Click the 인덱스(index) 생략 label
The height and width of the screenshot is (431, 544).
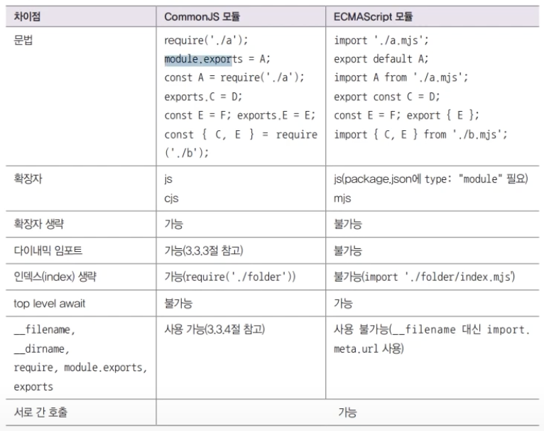click(55, 277)
